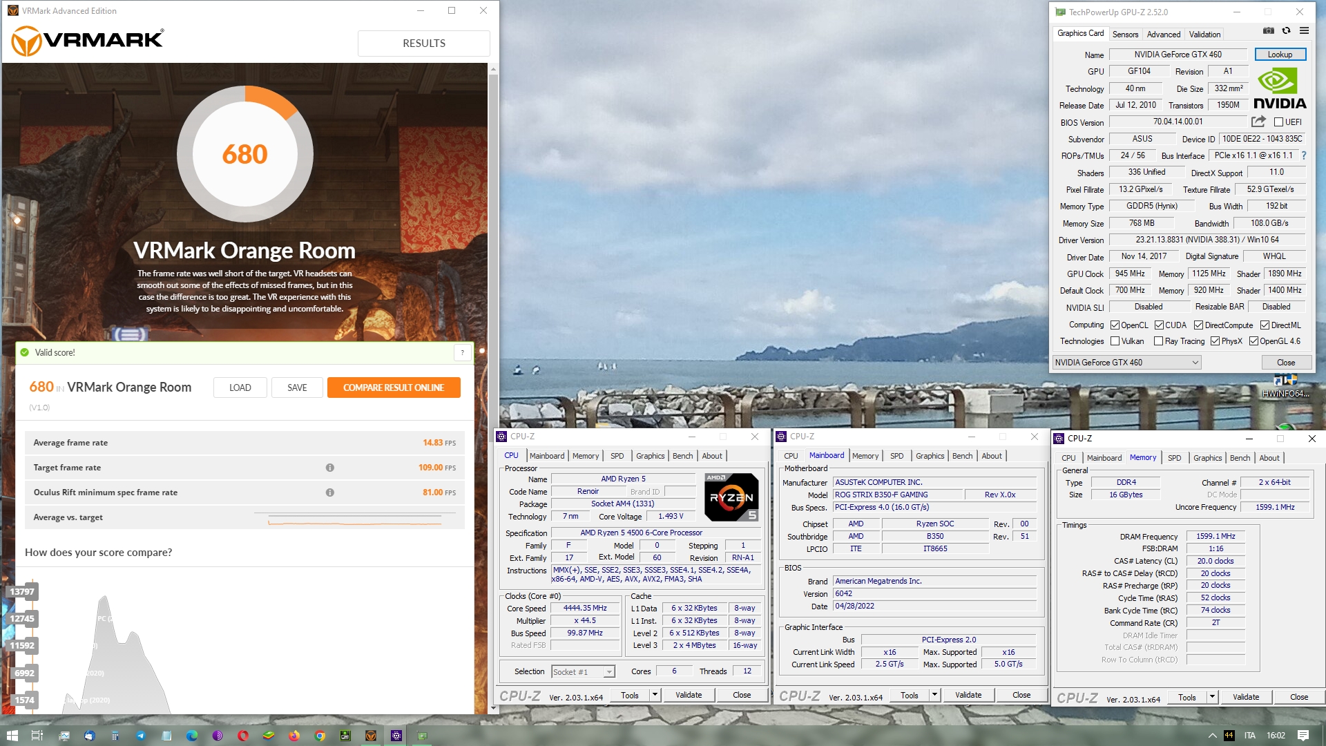The width and height of the screenshot is (1326, 746).
Task: Click the down arrow of VRMark scrollbar
Action: tap(493, 708)
